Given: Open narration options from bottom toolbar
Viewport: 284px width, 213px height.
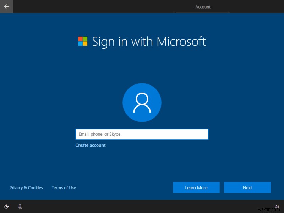Looking at the screenshot, I should 20,206.
